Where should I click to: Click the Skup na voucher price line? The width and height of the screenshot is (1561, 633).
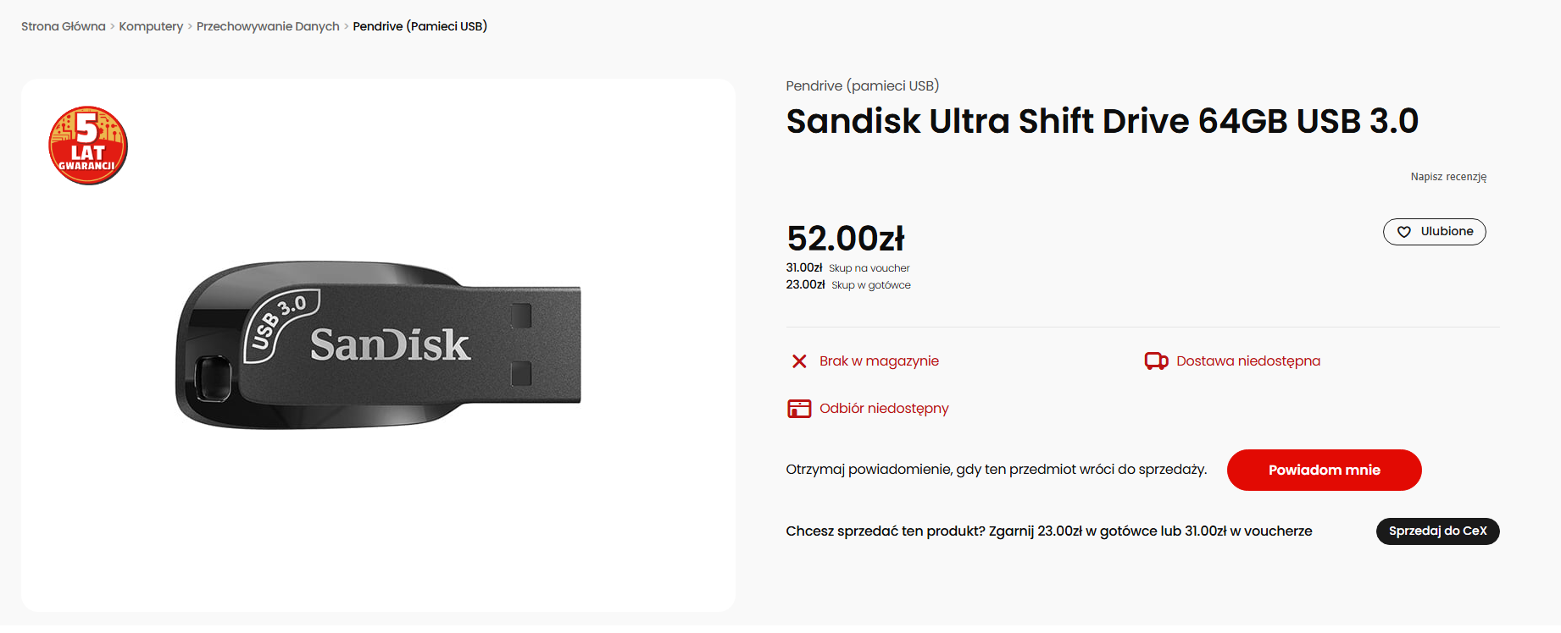click(847, 268)
